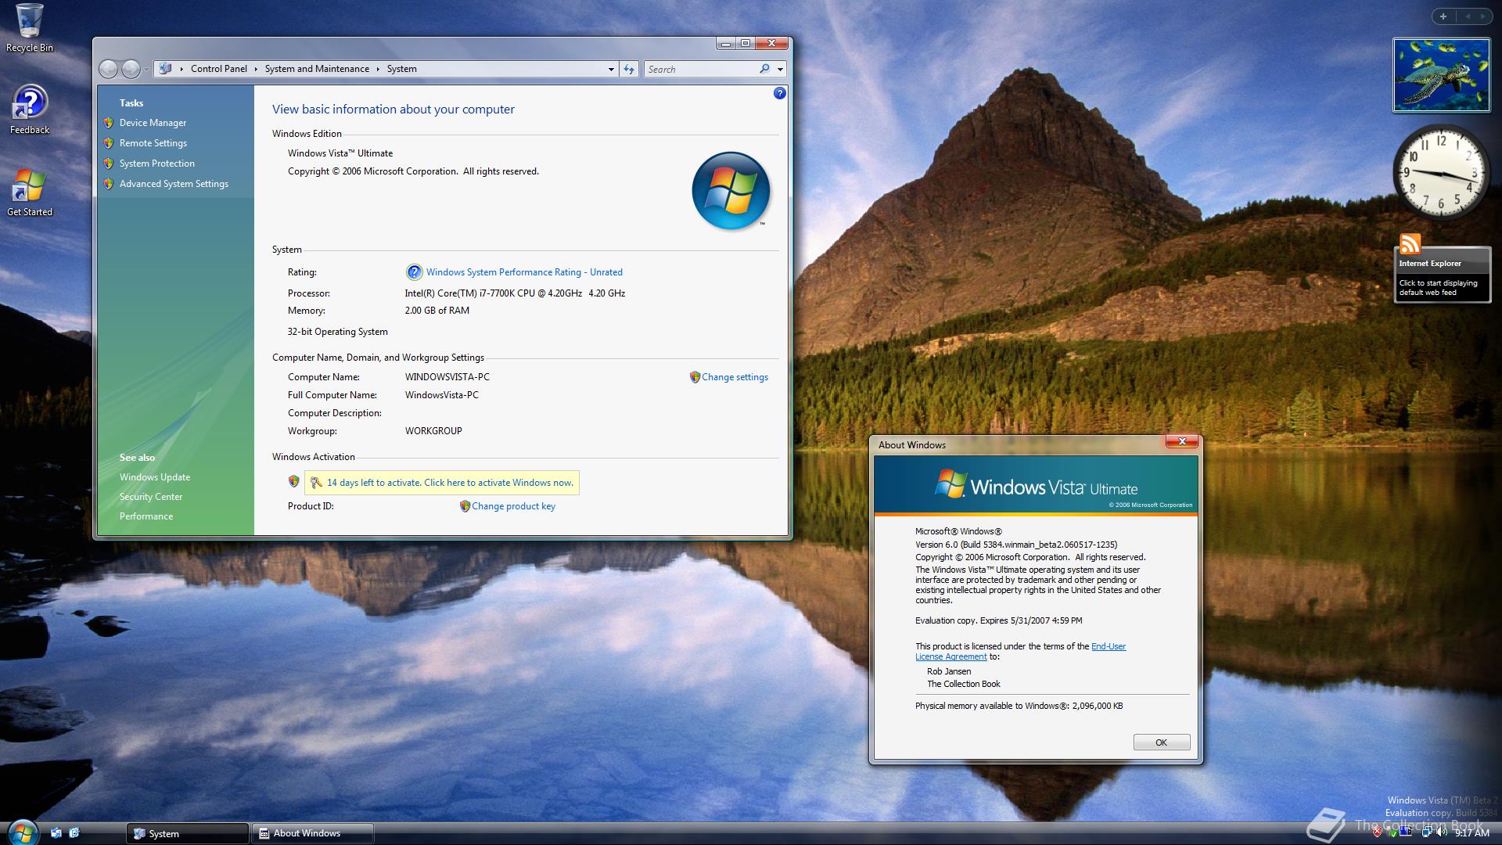Close the About Windows dialog

pos(1182,442)
